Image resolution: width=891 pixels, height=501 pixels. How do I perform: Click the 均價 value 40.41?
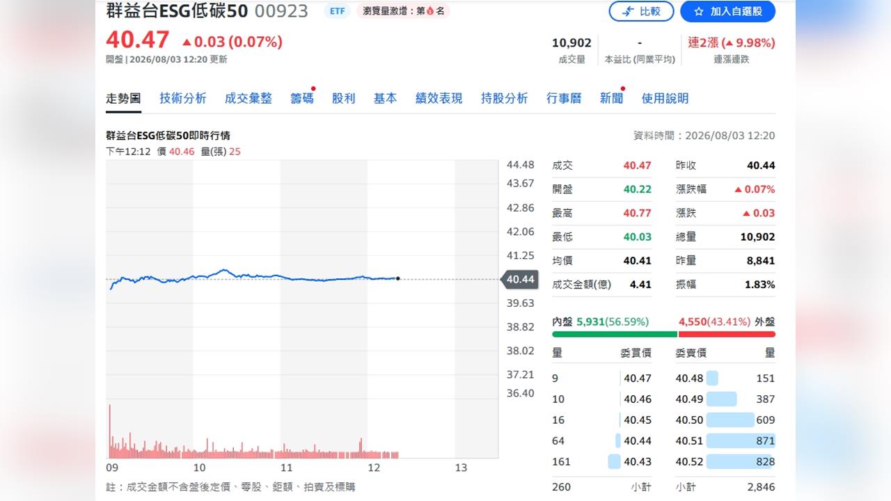638,260
